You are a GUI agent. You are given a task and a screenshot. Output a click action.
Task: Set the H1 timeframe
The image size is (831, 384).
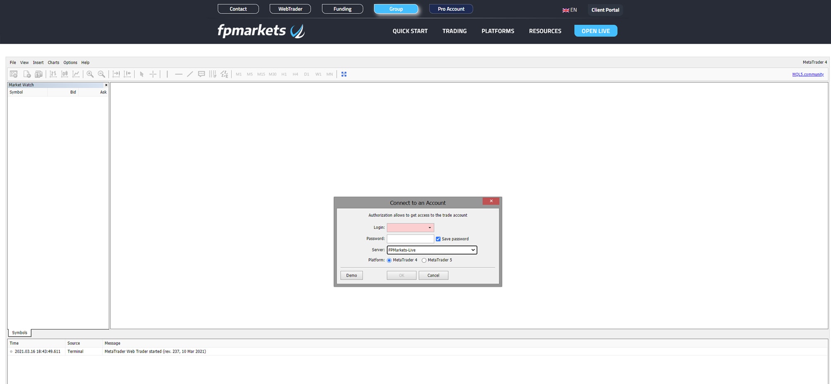pyautogui.click(x=284, y=74)
